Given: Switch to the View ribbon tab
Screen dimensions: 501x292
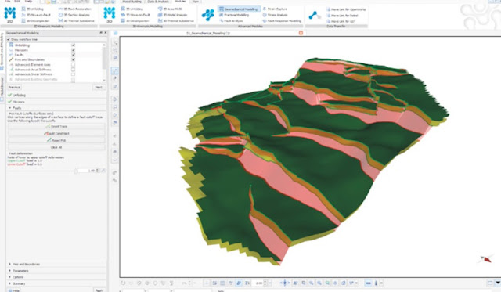Looking at the screenshot, I should pyautogui.click(x=195, y=2).
